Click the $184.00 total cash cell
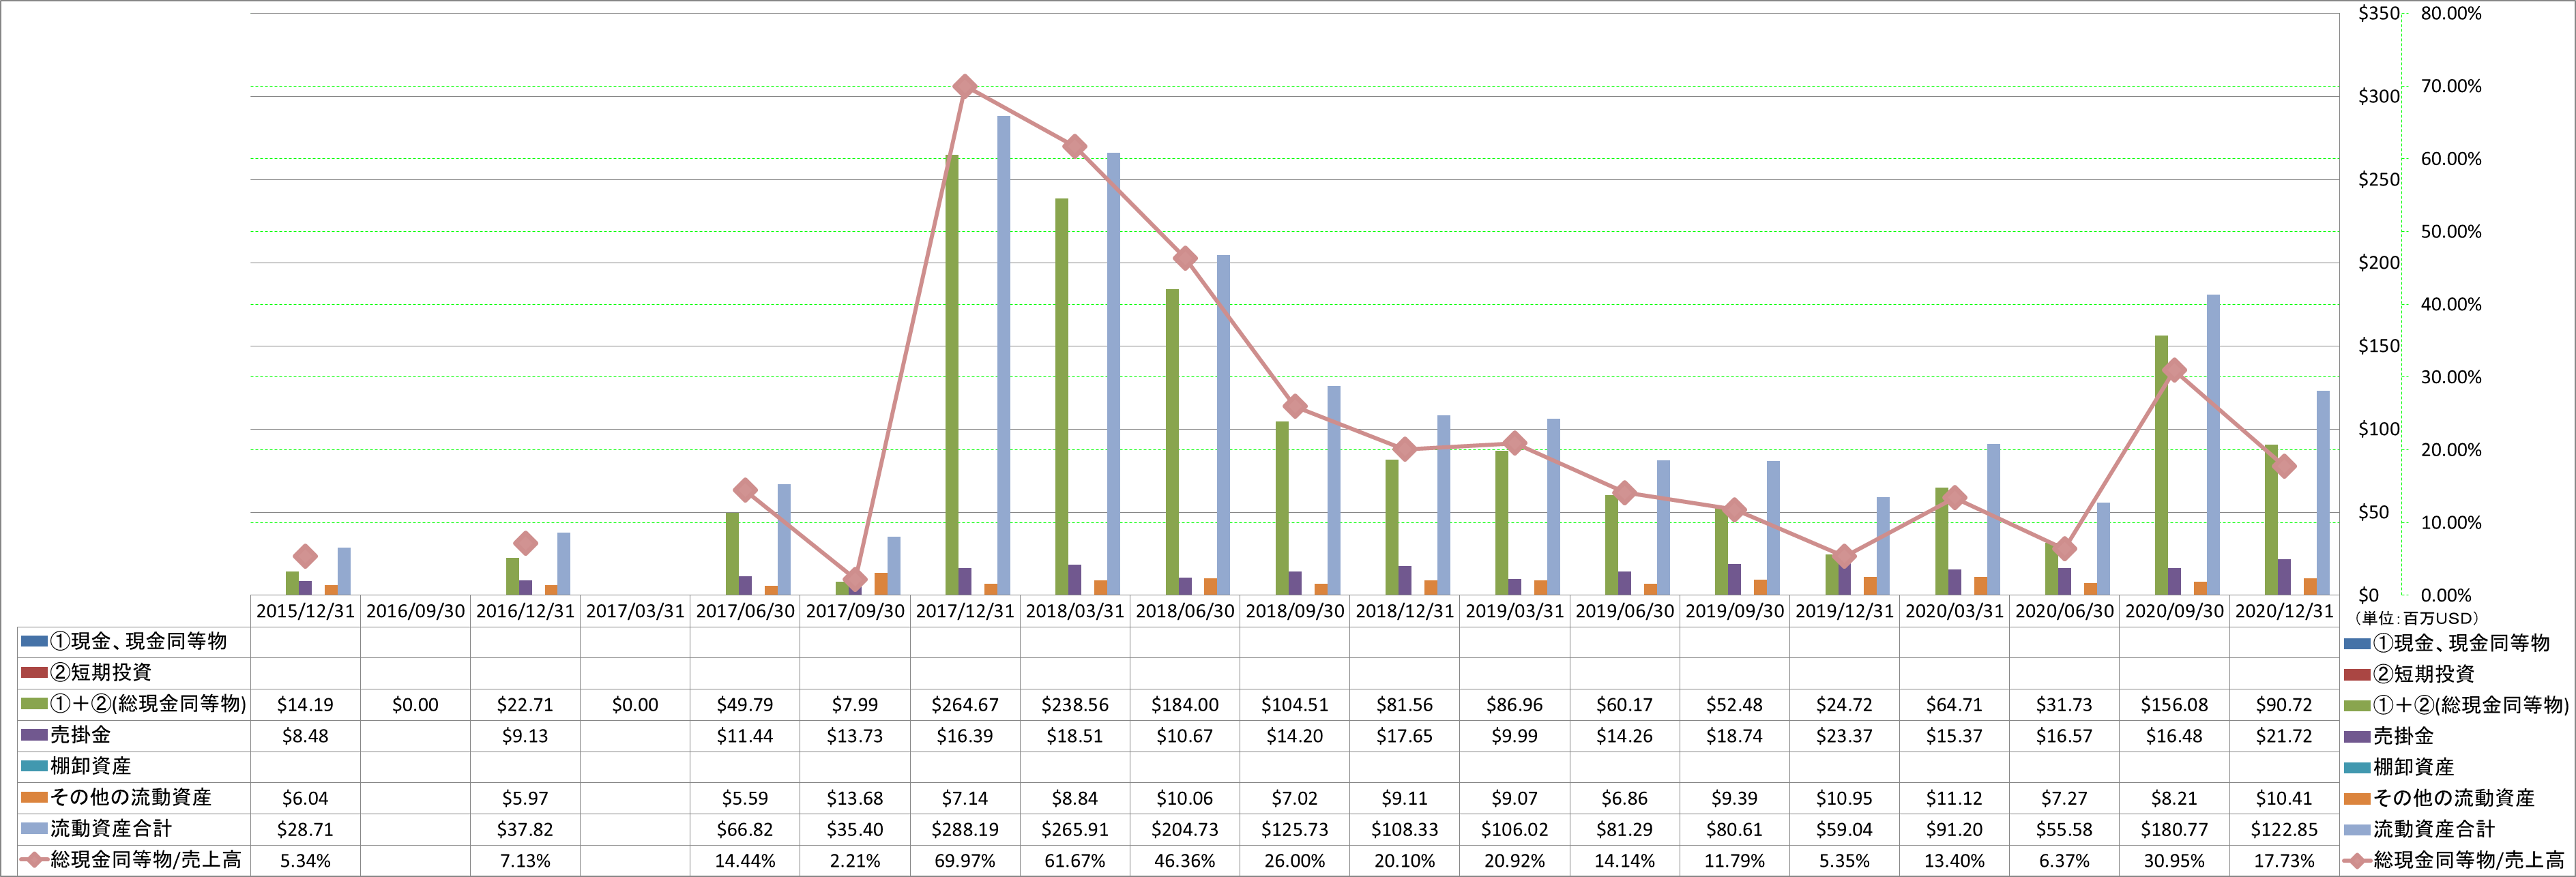Viewport: 2576px width, 877px height. pyautogui.click(x=1185, y=705)
